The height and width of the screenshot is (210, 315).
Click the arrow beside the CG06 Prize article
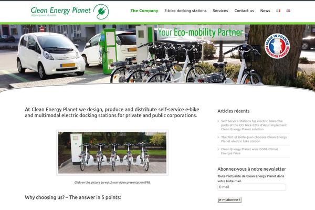click(218, 149)
